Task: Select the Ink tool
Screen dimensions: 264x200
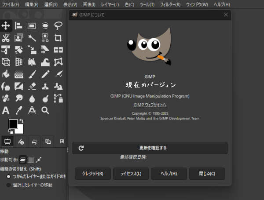Action: click(x=6, y=86)
